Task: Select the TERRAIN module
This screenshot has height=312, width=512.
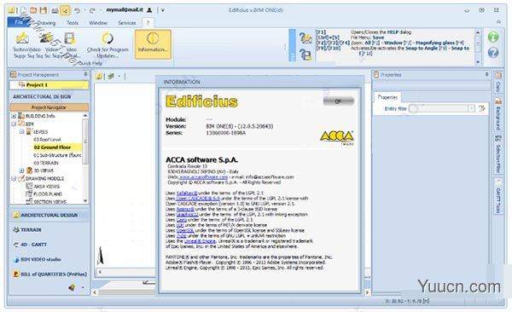Action: click(x=27, y=230)
